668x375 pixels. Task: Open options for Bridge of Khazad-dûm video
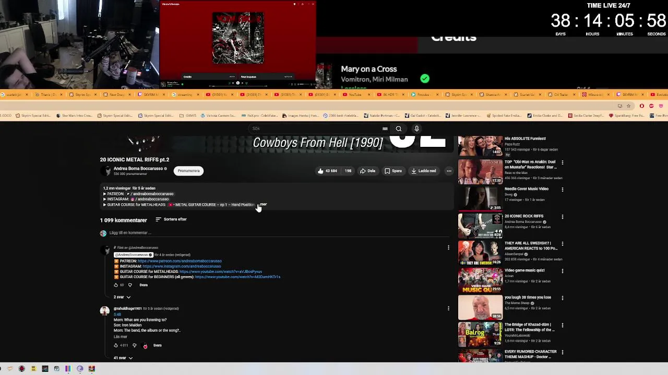click(x=562, y=325)
